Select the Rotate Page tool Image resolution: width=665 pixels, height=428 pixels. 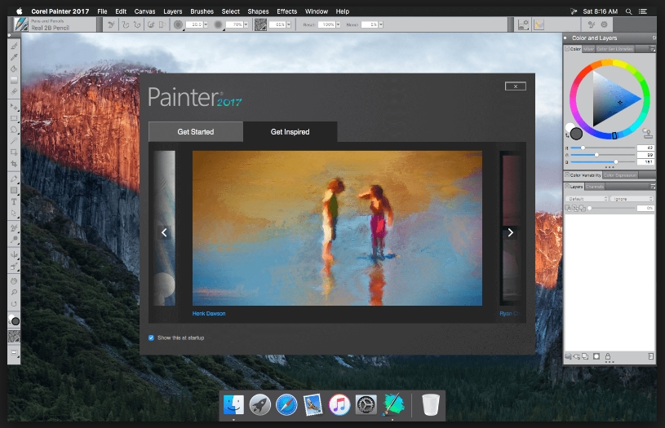tap(14, 304)
